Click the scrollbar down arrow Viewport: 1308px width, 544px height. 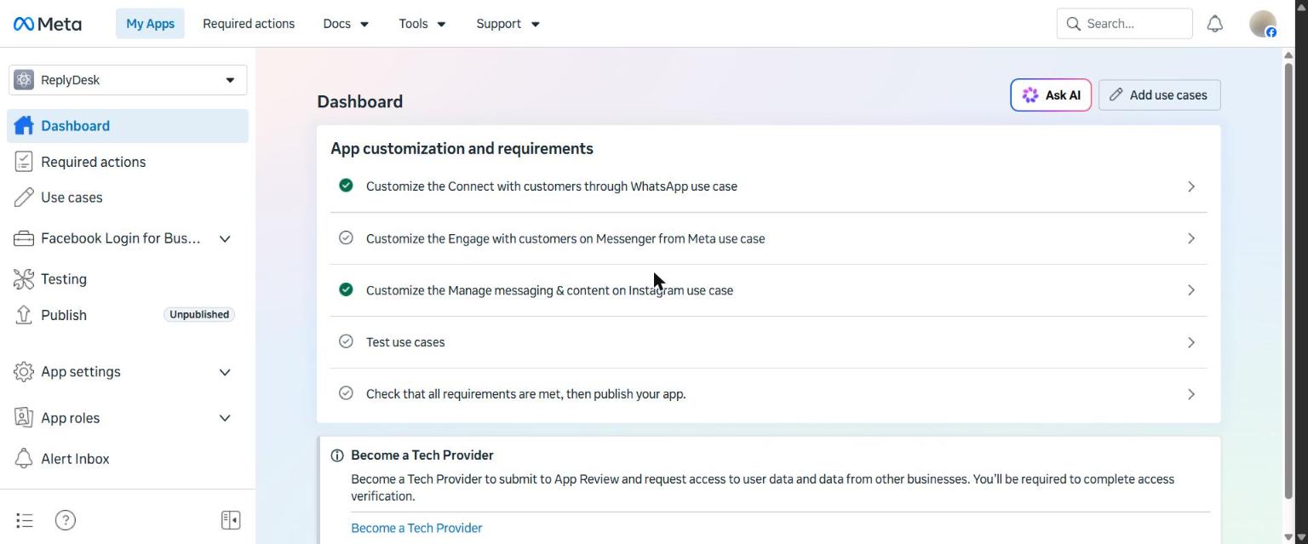(x=1288, y=537)
